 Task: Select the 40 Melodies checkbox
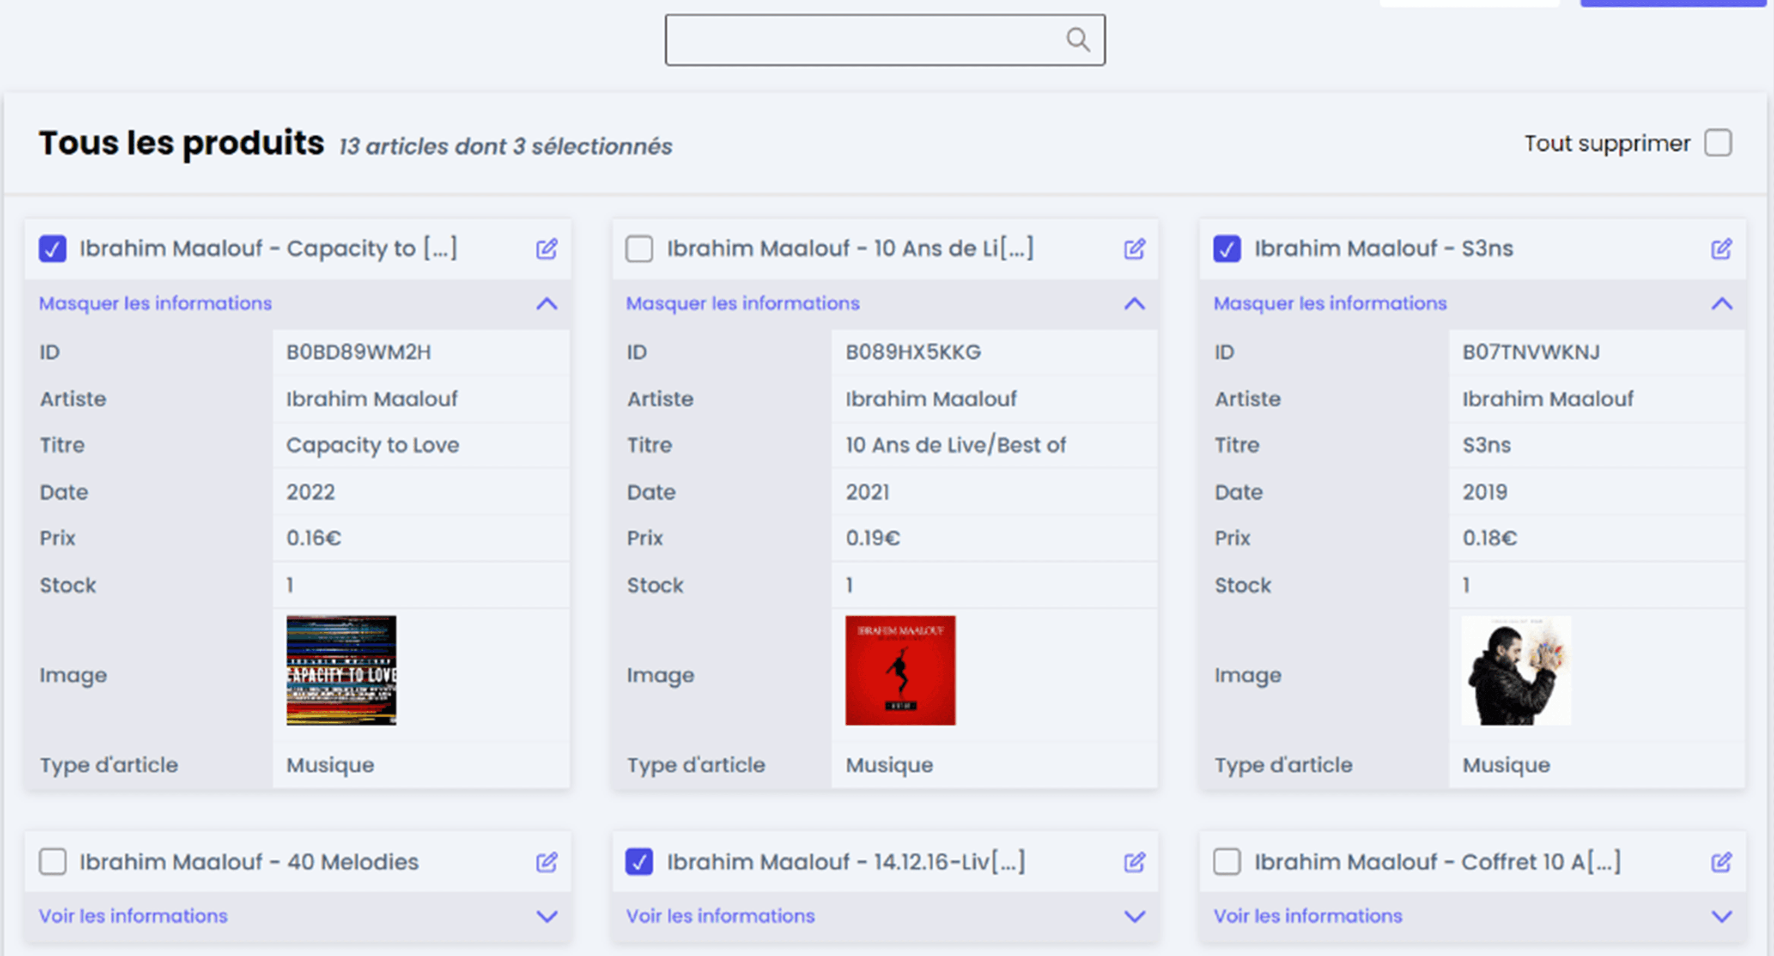52,862
